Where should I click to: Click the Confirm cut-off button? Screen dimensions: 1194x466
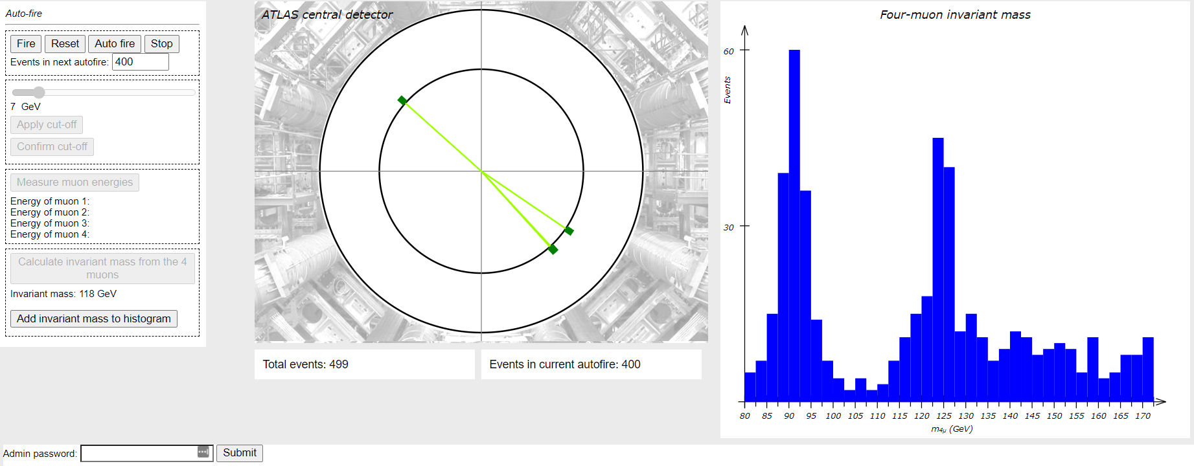[52, 147]
